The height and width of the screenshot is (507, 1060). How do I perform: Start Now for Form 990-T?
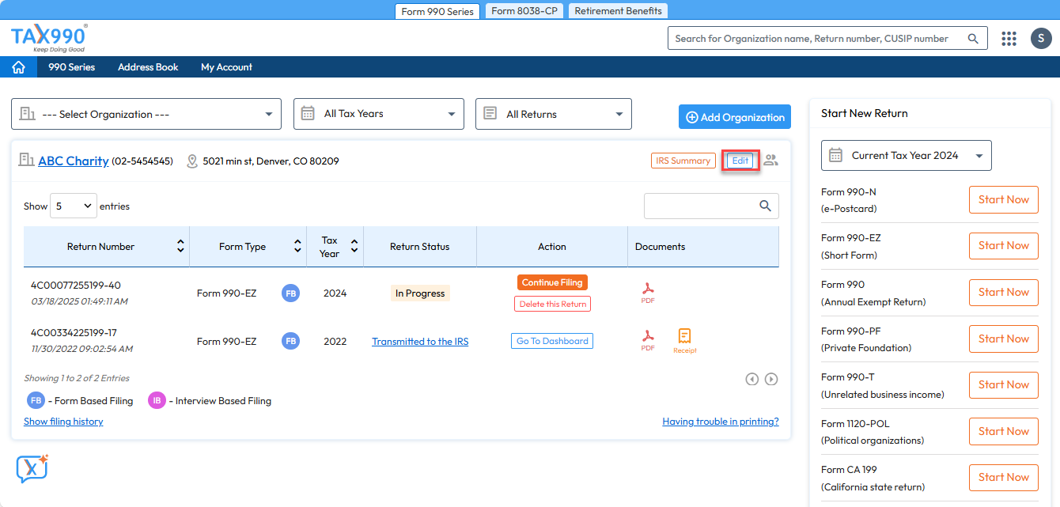(x=1004, y=384)
